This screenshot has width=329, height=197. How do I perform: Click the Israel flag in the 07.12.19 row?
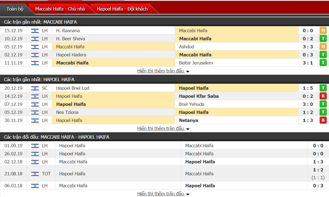[x=35, y=104]
